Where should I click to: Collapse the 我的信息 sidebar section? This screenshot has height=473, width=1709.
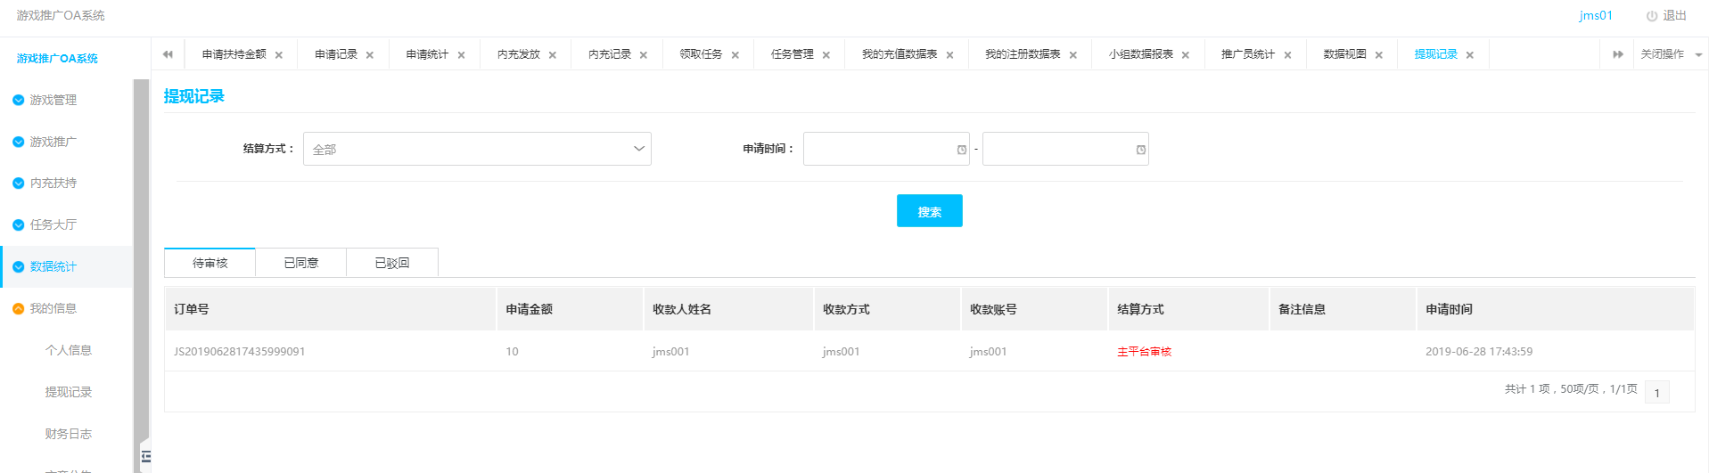pyautogui.click(x=53, y=308)
